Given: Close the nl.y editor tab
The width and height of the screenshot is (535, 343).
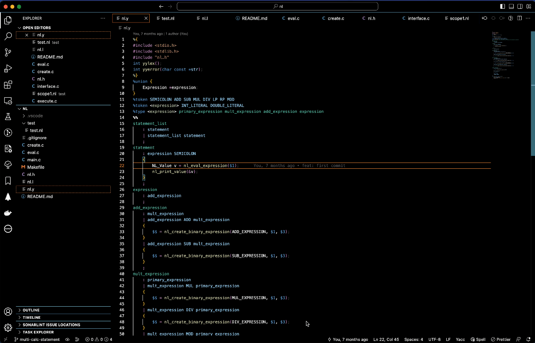Looking at the screenshot, I should (146, 18).
